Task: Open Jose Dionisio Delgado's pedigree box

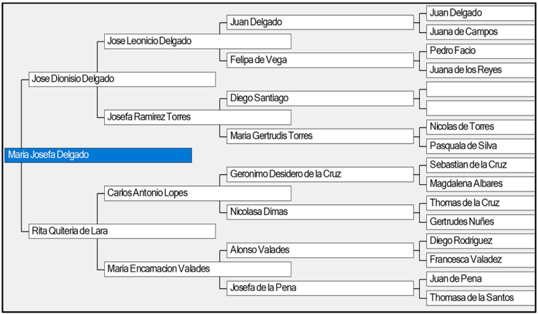Action: [x=122, y=79]
